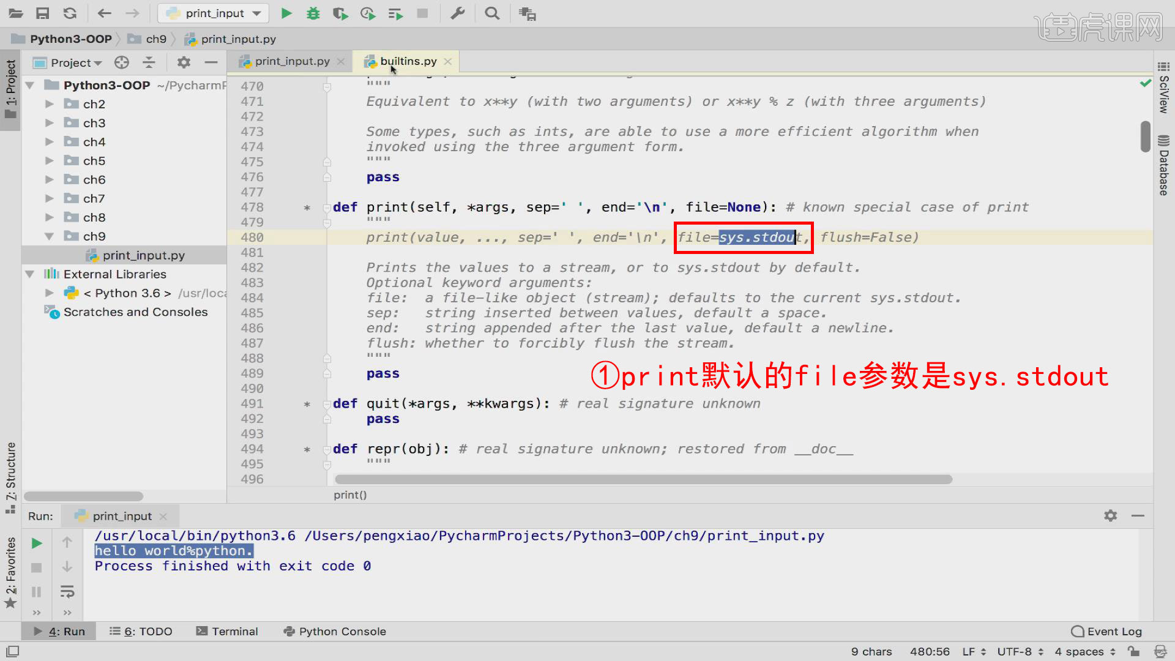The width and height of the screenshot is (1175, 661).
Task: Stop the process with the toolbar stop button
Action: pyautogui.click(x=422, y=13)
